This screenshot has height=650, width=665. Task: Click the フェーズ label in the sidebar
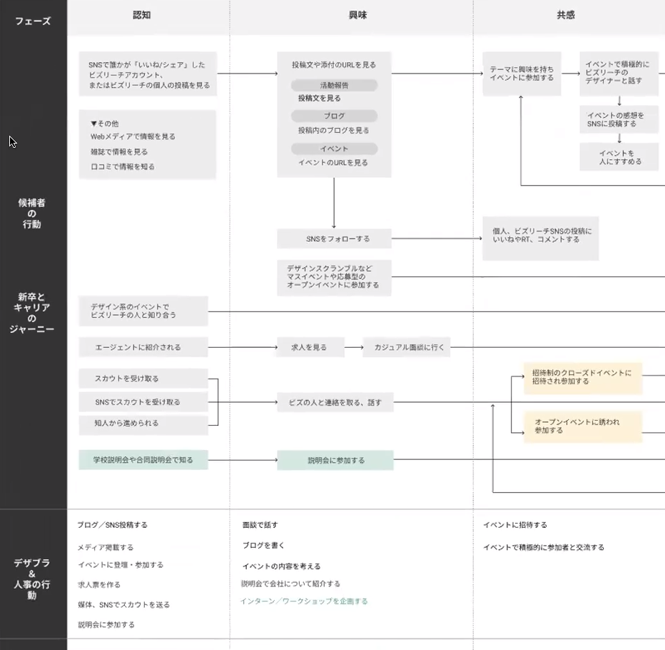pyautogui.click(x=33, y=21)
